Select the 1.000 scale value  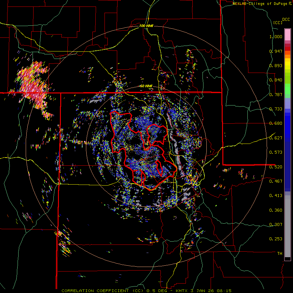pos(276,36)
